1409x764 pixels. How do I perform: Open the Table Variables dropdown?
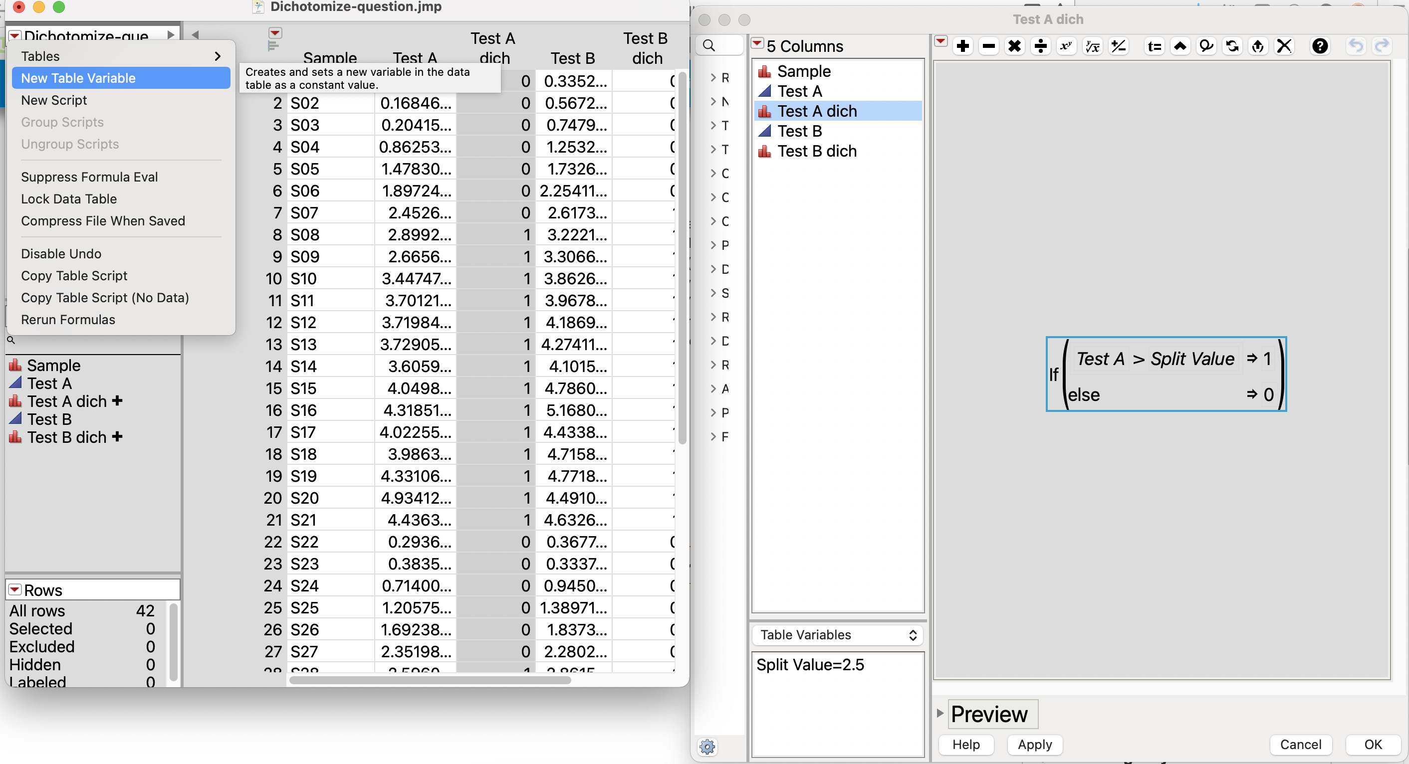(x=837, y=634)
